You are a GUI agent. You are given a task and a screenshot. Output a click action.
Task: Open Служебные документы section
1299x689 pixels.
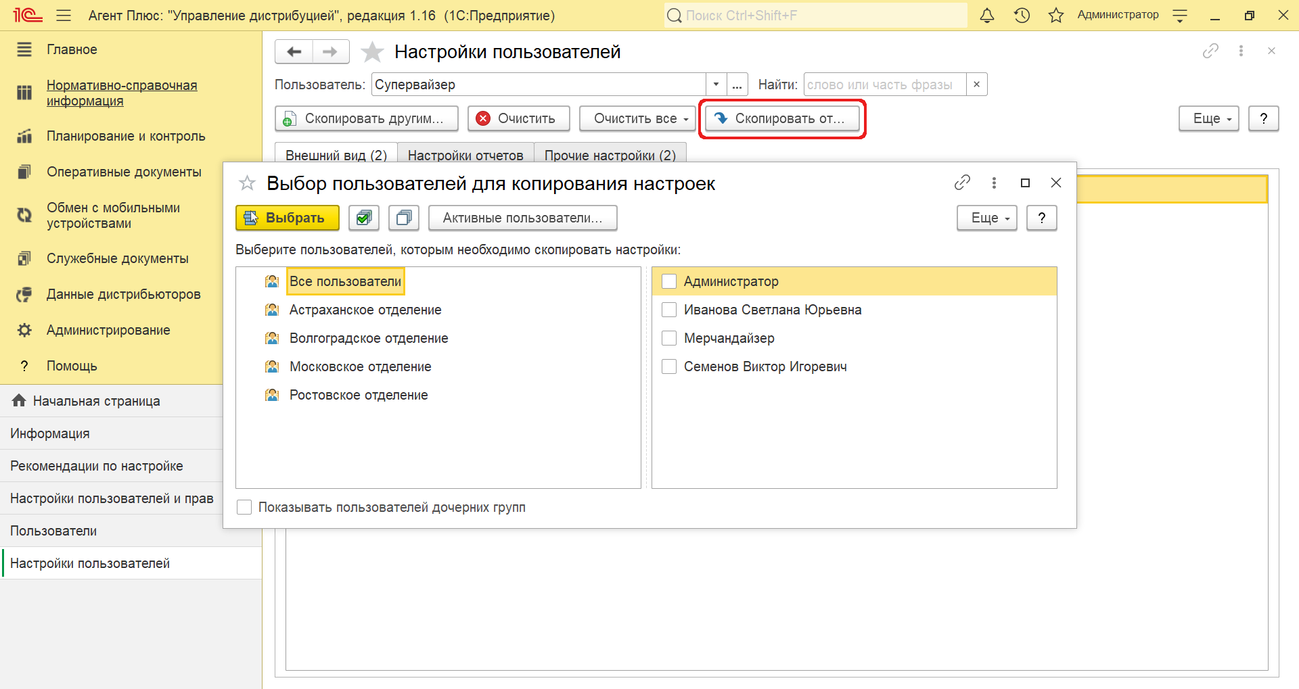(118, 258)
